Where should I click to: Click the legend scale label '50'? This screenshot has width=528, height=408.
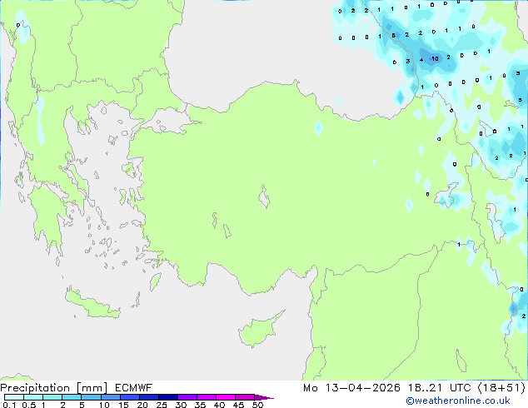257,405
